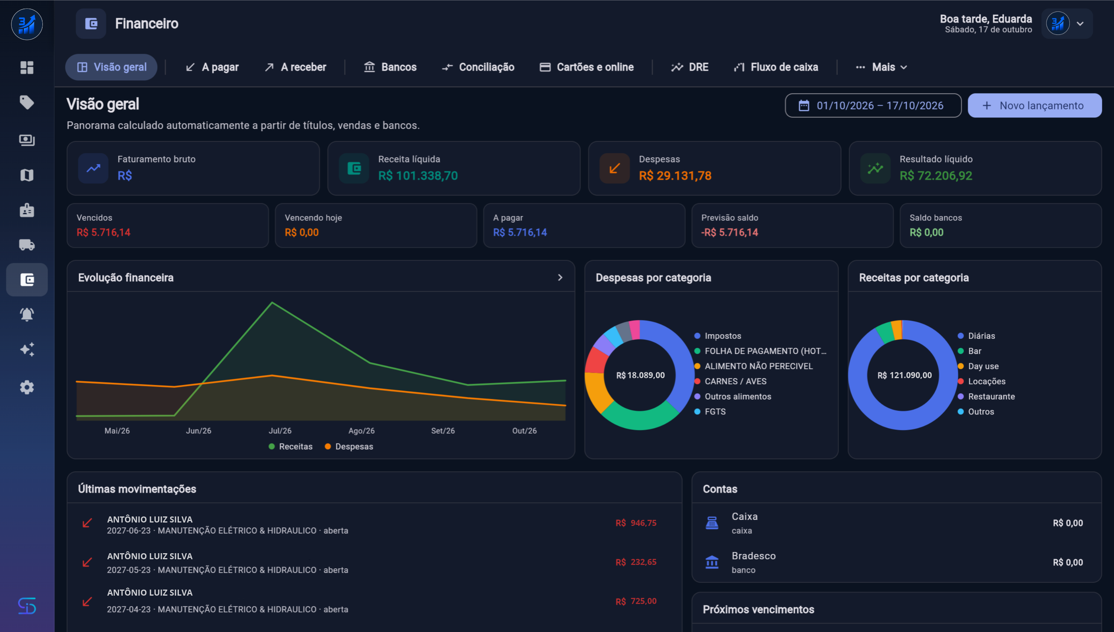Viewport: 1114px width, 632px height.
Task: Click the Novo lançamento button
Action: (1034, 105)
